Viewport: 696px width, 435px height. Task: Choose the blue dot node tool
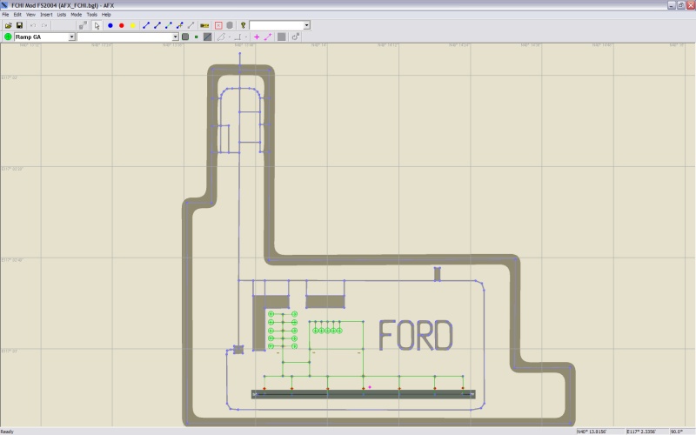pos(110,25)
